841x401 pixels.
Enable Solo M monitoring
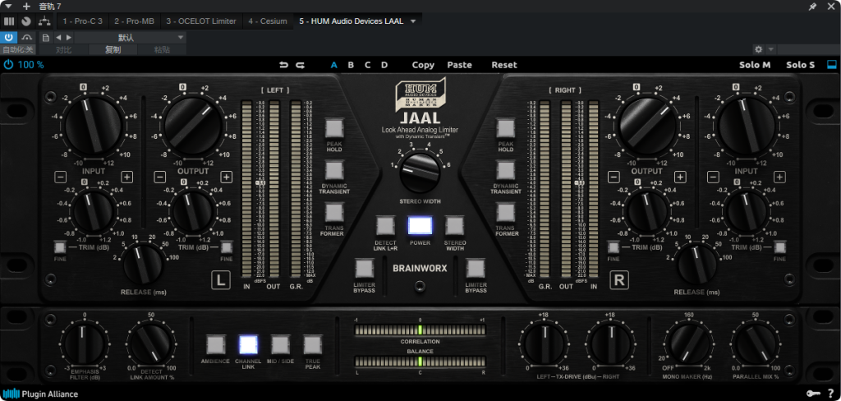(755, 65)
